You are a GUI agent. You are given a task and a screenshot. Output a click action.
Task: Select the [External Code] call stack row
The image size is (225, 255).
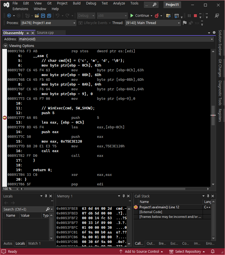pos(151,212)
